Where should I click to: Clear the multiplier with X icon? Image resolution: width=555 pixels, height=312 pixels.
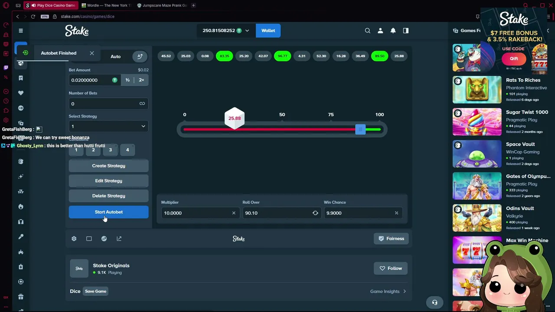pos(234,213)
